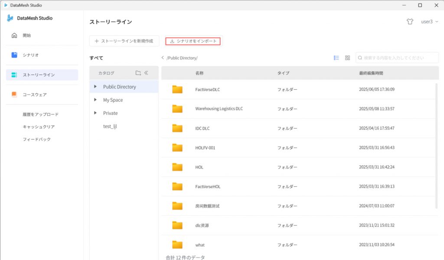Screen dimensions: 444x260
Task: Collapse the catalog panel with double-chevron
Action: point(147,73)
